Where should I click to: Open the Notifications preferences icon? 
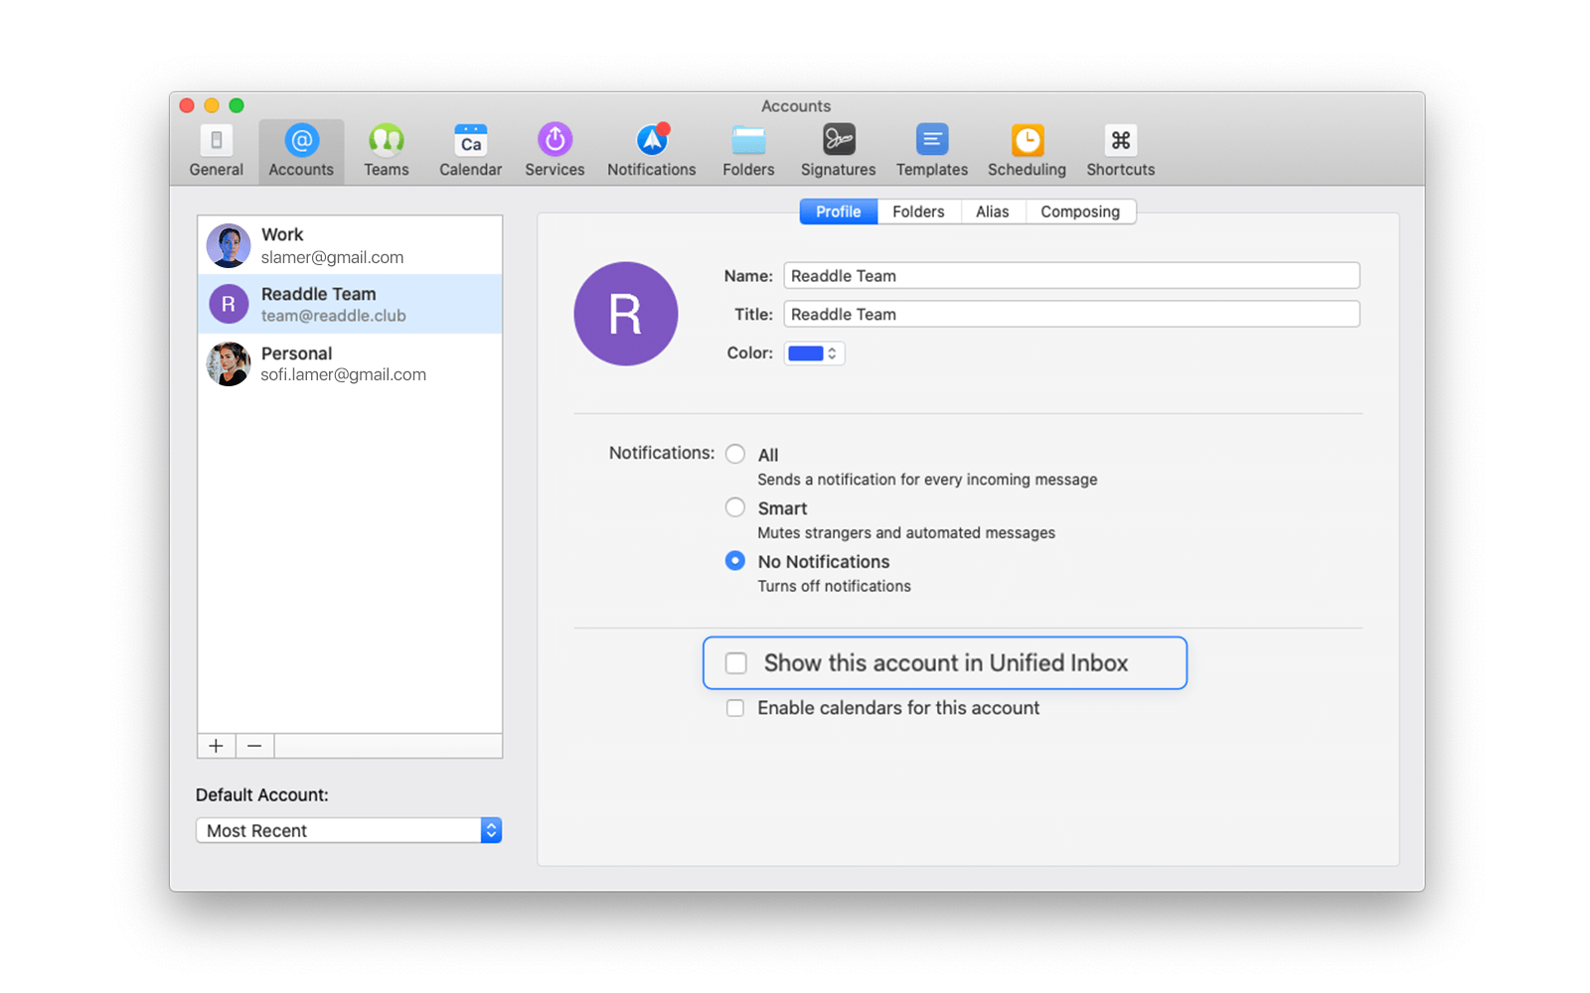point(651,151)
